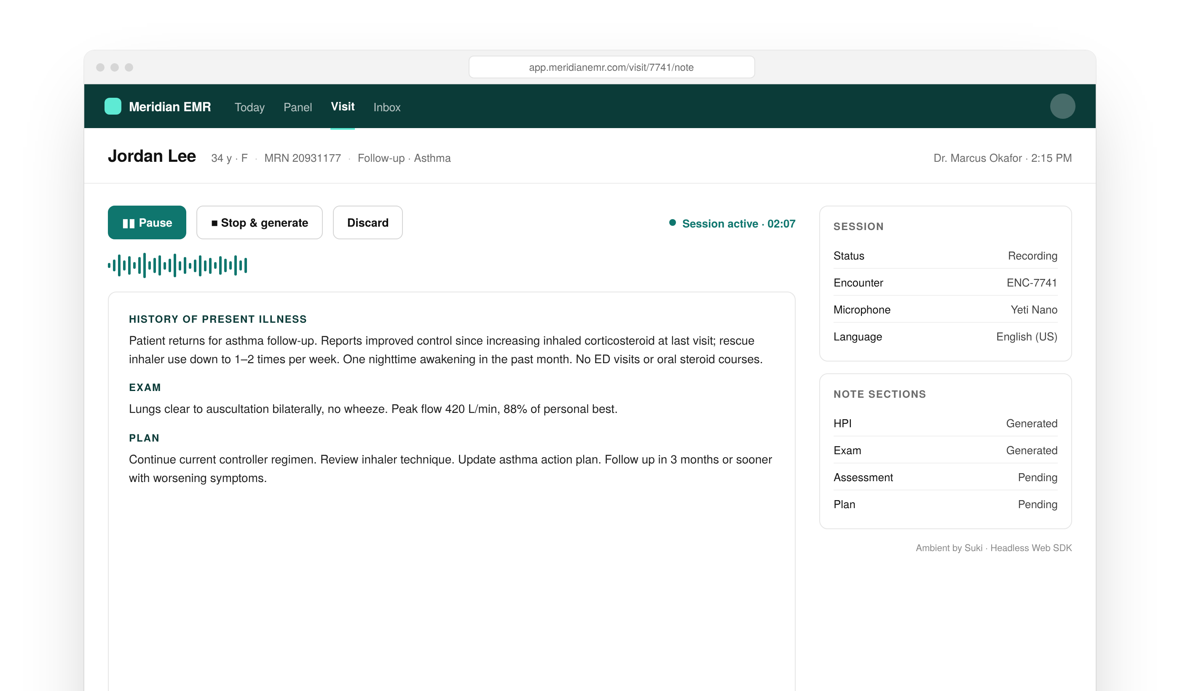Click the green session active dot
1180x691 pixels.
point(673,223)
